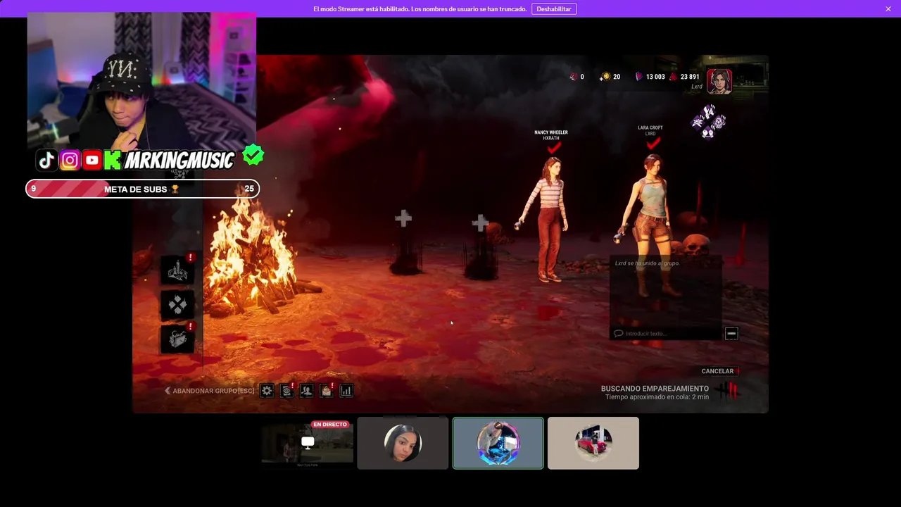Viewport: 901px width, 507px height.
Task: Click the bottom purple perk diamond
Action: tap(709, 132)
